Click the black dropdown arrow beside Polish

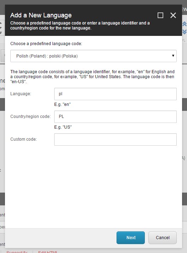(173, 56)
